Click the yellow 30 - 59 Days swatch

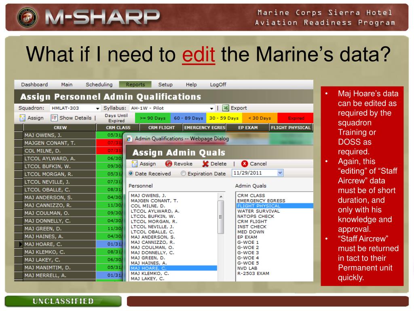point(224,118)
